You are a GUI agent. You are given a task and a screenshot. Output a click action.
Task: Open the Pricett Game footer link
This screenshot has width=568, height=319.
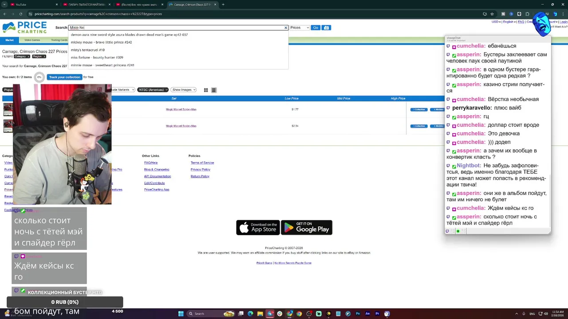pyautogui.click(x=264, y=263)
